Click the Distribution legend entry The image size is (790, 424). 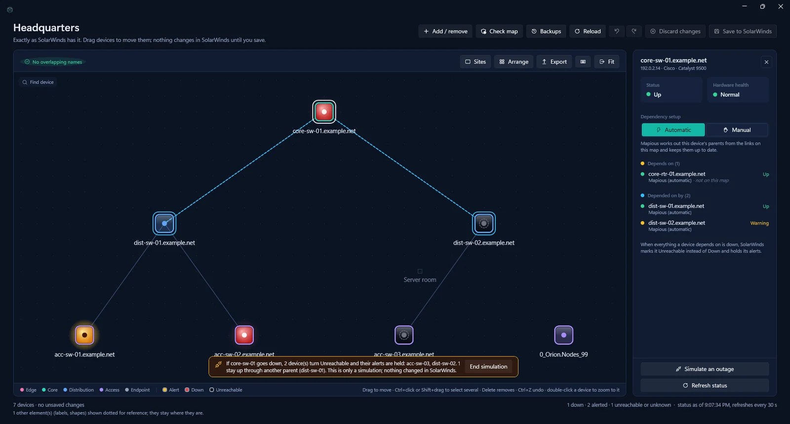[79, 390]
